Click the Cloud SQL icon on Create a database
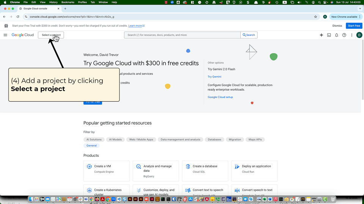364x204 pixels. [188, 167]
